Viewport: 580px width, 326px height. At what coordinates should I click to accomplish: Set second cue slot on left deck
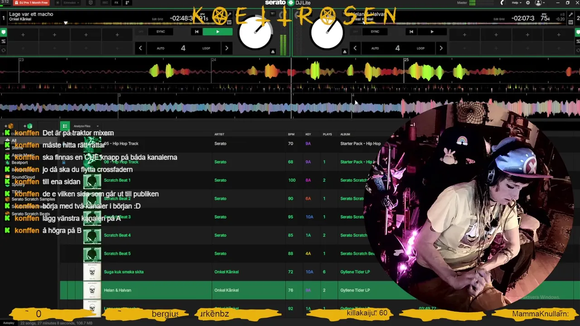click(x=54, y=34)
